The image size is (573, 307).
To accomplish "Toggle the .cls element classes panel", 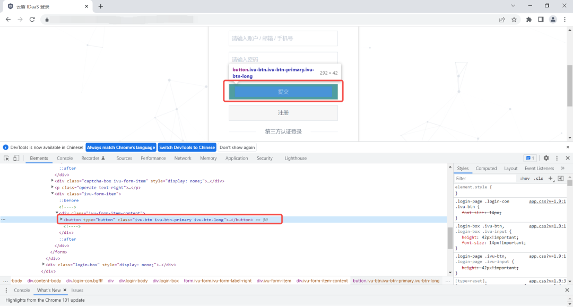I will point(539,179).
